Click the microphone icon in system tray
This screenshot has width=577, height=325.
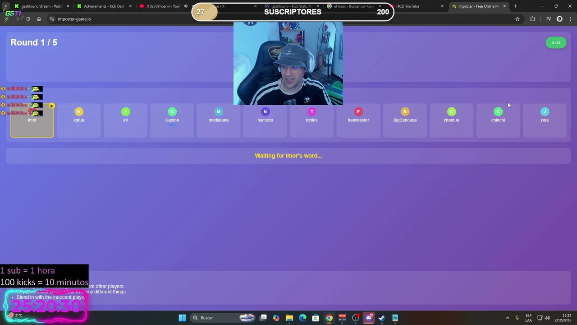[517, 318]
